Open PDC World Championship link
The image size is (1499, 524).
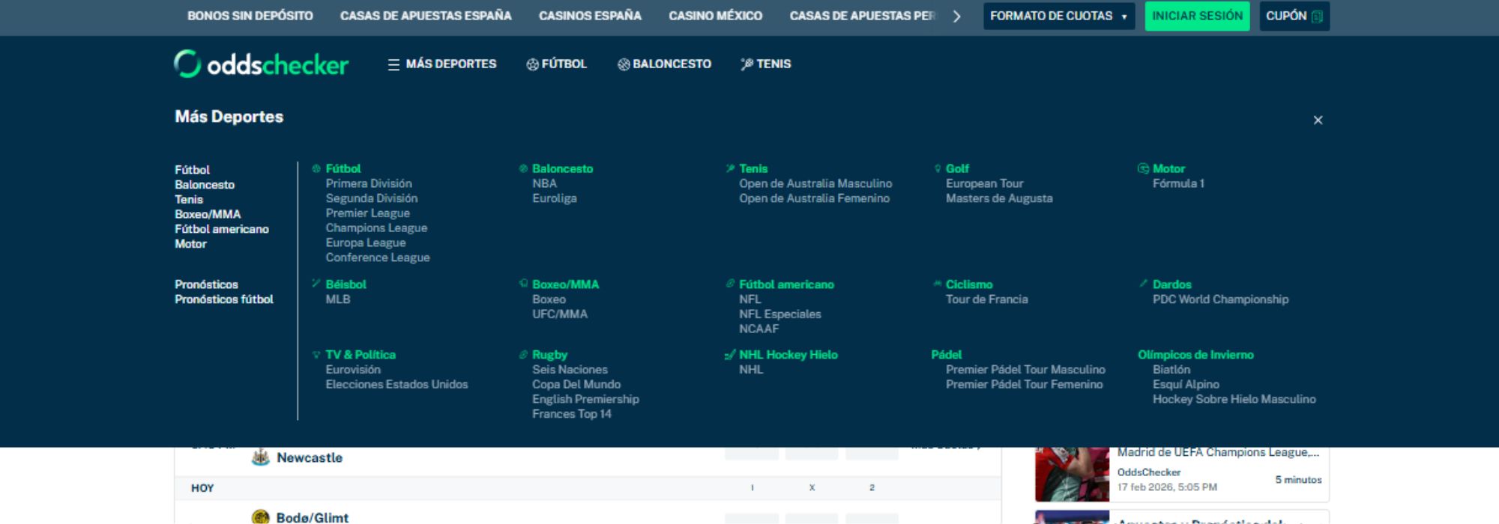click(1221, 299)
